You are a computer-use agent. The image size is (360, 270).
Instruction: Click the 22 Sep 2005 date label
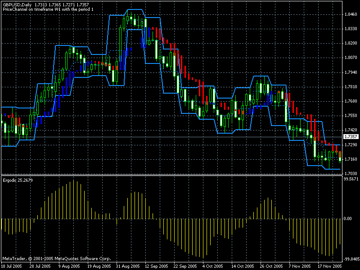pyautogui.click(x=184, y=266)
